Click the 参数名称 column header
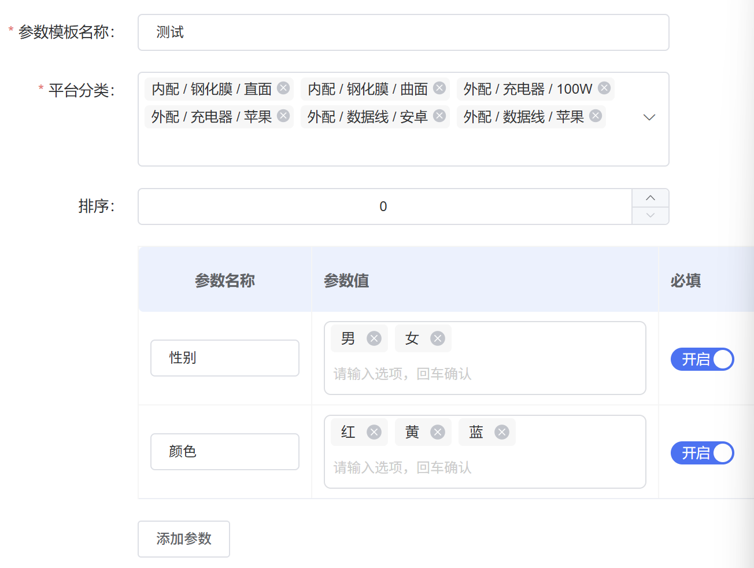The image size is (754, 568). (225, 281)
